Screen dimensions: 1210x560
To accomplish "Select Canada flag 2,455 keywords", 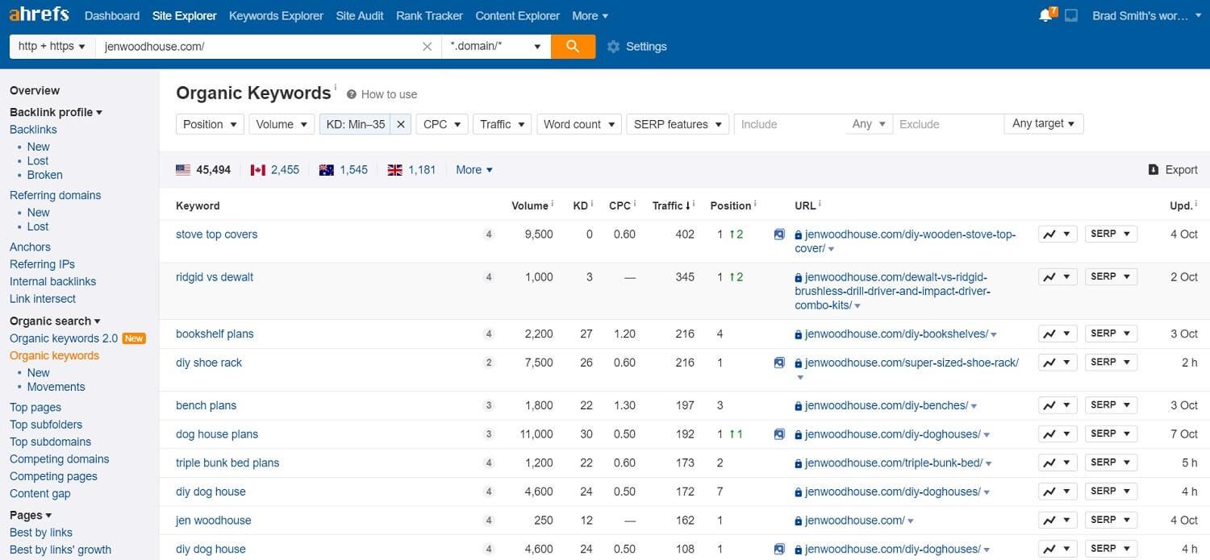I will [275, 170].
